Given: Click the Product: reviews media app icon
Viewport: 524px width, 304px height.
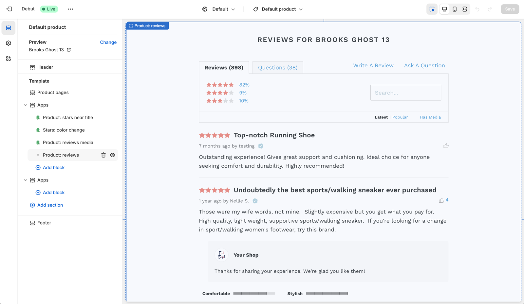Looking at the screenshot, I should click(x=38, y=143).
